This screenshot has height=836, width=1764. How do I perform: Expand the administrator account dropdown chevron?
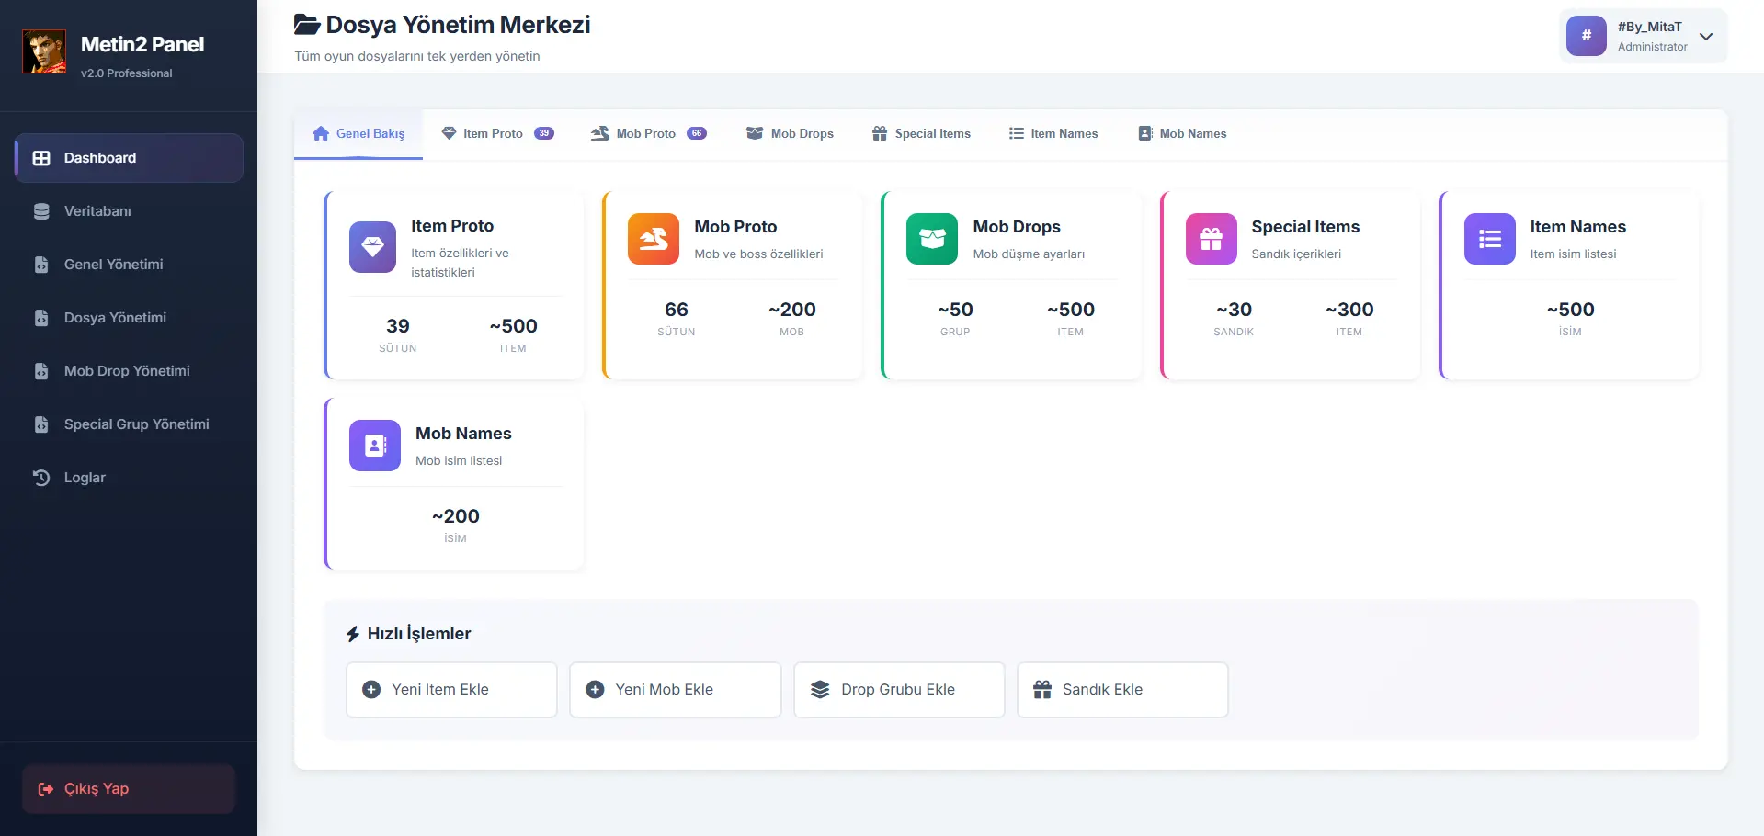click(1706, 37)
